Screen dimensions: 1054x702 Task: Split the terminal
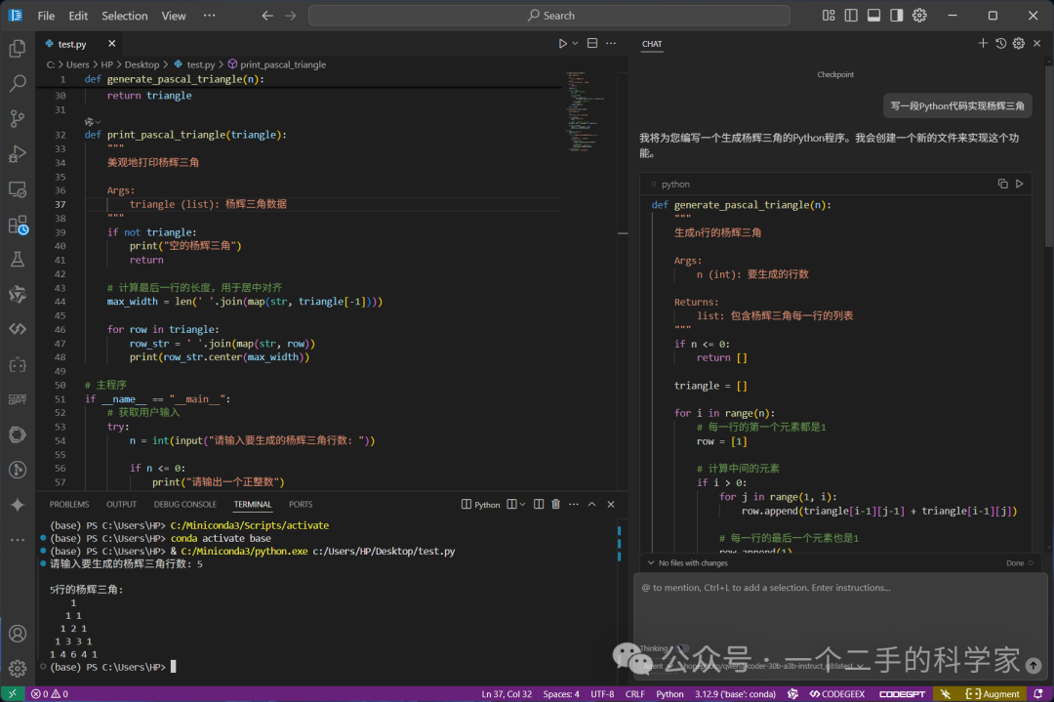[539, 505]
